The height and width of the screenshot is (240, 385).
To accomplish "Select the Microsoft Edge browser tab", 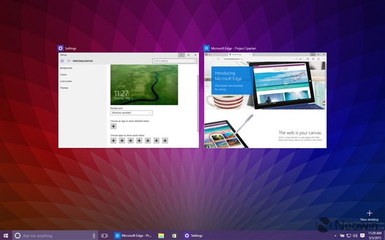I will (239, 55).
